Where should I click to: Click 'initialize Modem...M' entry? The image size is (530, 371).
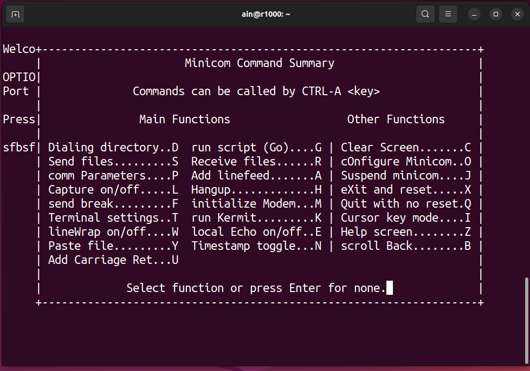tap(256, 204)
